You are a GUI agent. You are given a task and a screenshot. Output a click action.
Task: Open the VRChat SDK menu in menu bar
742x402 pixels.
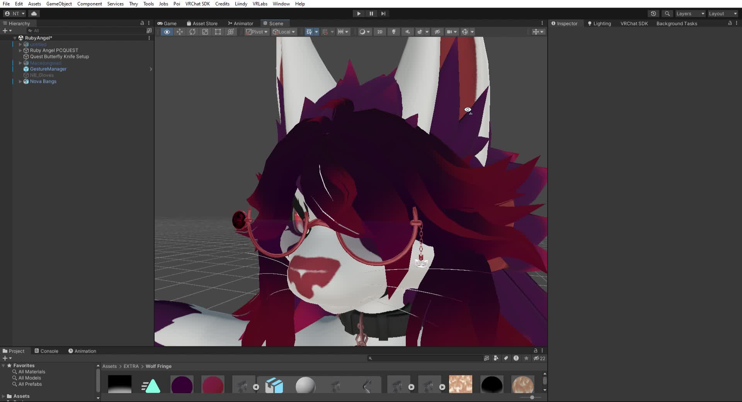tap(197, 4)
